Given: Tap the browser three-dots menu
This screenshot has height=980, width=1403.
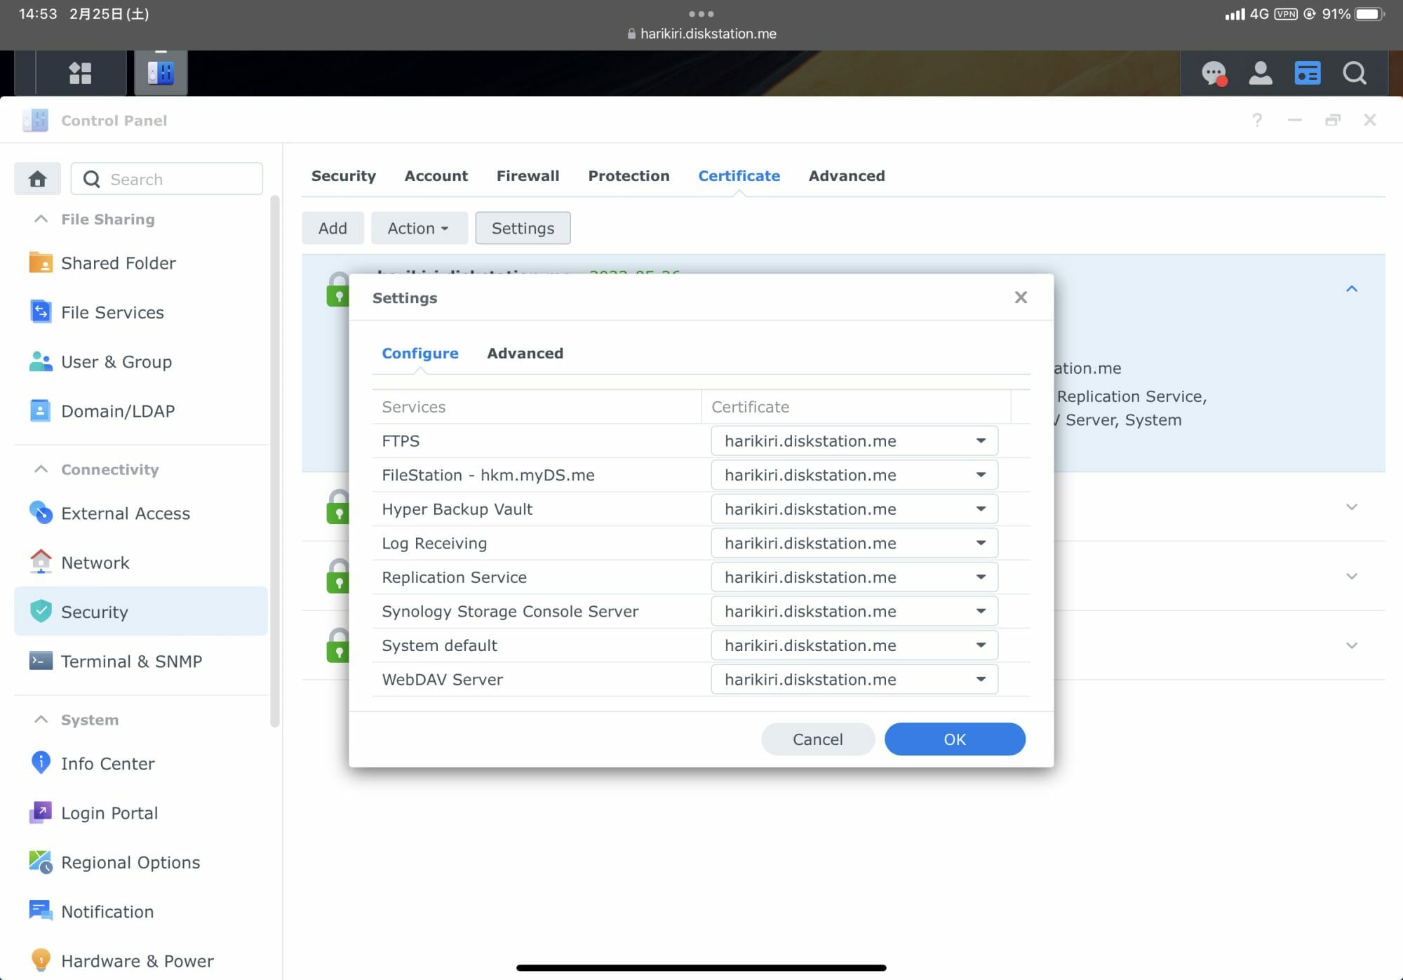Looking at the screenshot, I should (x=701, y=13).
